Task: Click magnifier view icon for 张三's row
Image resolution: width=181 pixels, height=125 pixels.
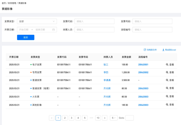Action: pyautogui.click(x=167, y=65)
